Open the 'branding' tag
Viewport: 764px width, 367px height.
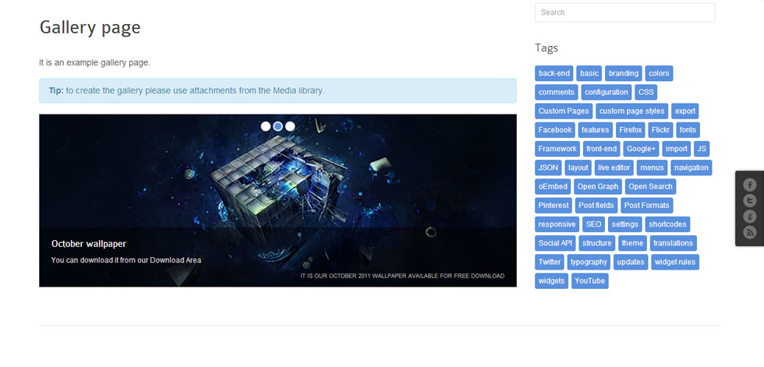pyautogui.click(x=623, y=73)
